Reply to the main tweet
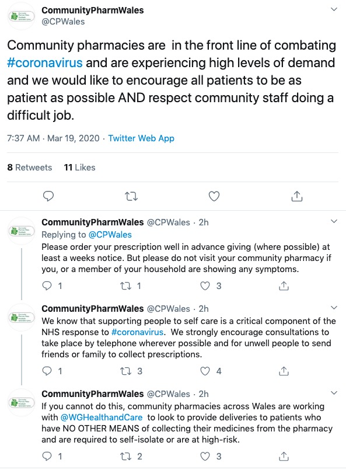 (48, 196)
